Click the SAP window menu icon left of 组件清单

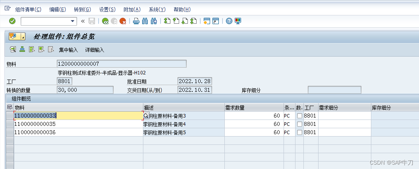8,9
